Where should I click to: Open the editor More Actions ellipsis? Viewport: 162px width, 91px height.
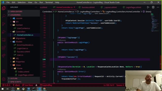pyautogui.click(x=158, y=7)
